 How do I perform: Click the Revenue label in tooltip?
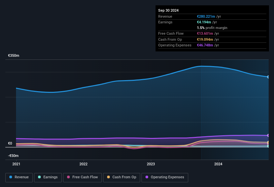pyautogui.click(x=165, y=16)
